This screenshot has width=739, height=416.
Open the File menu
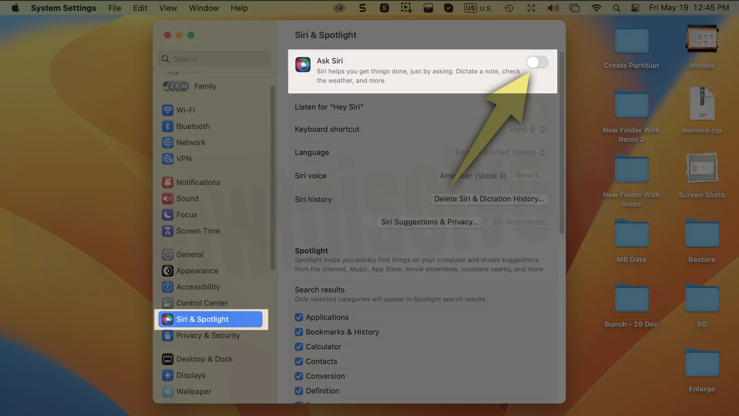(115, 8)
